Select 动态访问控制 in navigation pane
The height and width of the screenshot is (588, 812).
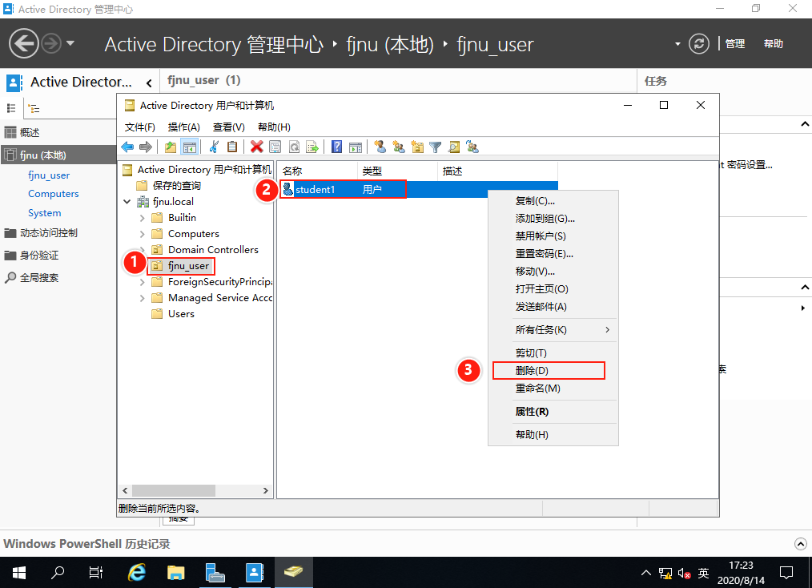49,232
